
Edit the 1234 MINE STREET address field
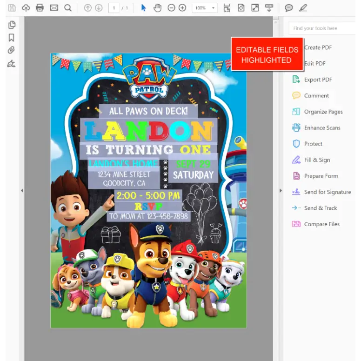click(x=124, y=179)
